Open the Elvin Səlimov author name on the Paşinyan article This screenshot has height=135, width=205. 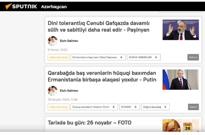69,41
